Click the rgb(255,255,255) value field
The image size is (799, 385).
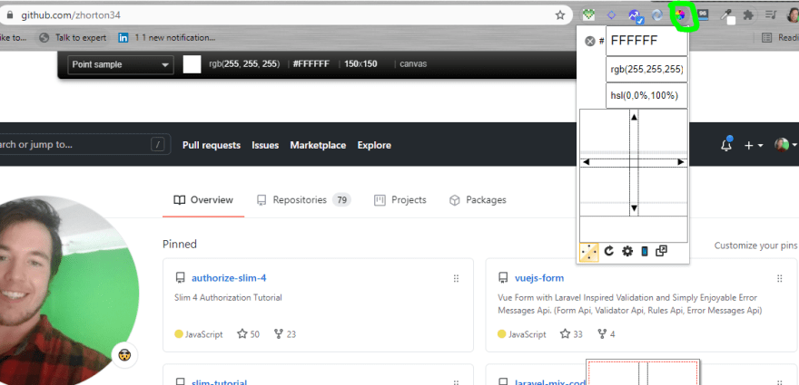[x=646, y=70]
